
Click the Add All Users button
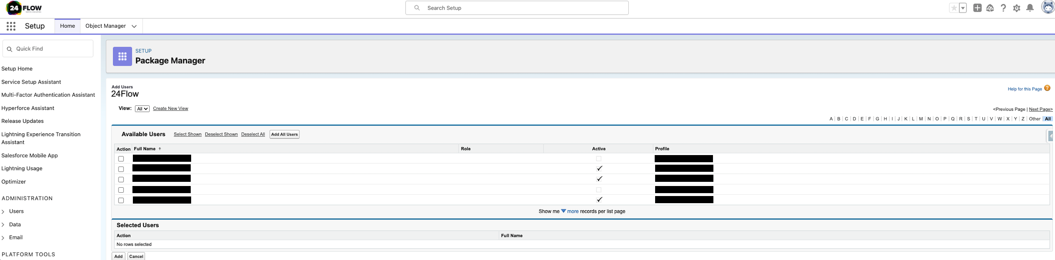pyautogui.click(x=284, y=135)
